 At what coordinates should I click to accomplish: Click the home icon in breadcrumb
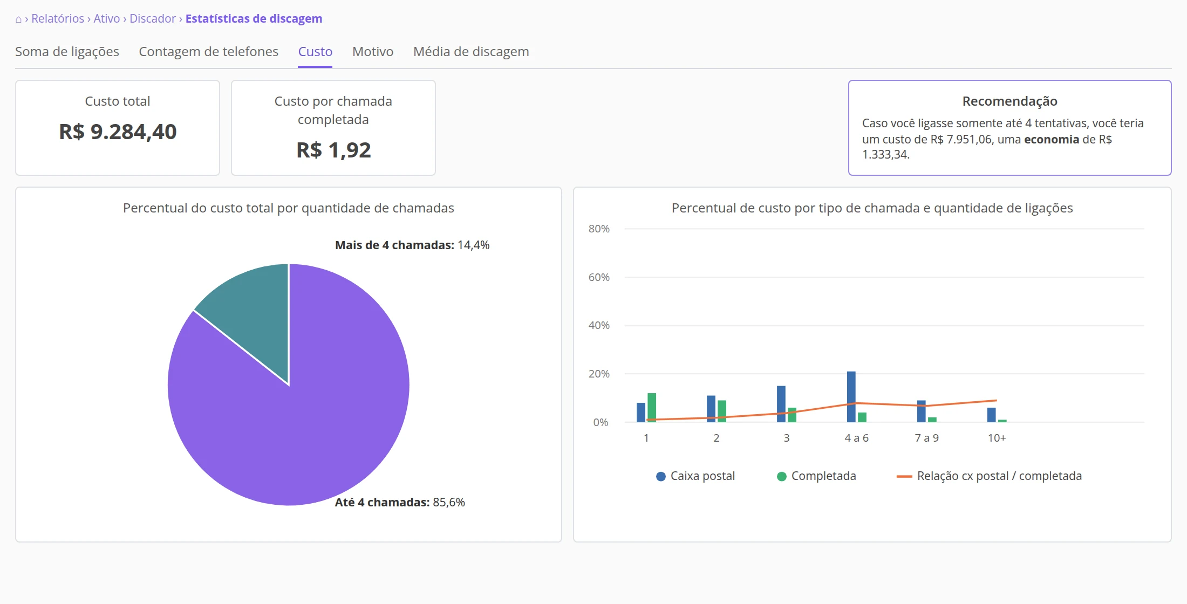point(18,19)
